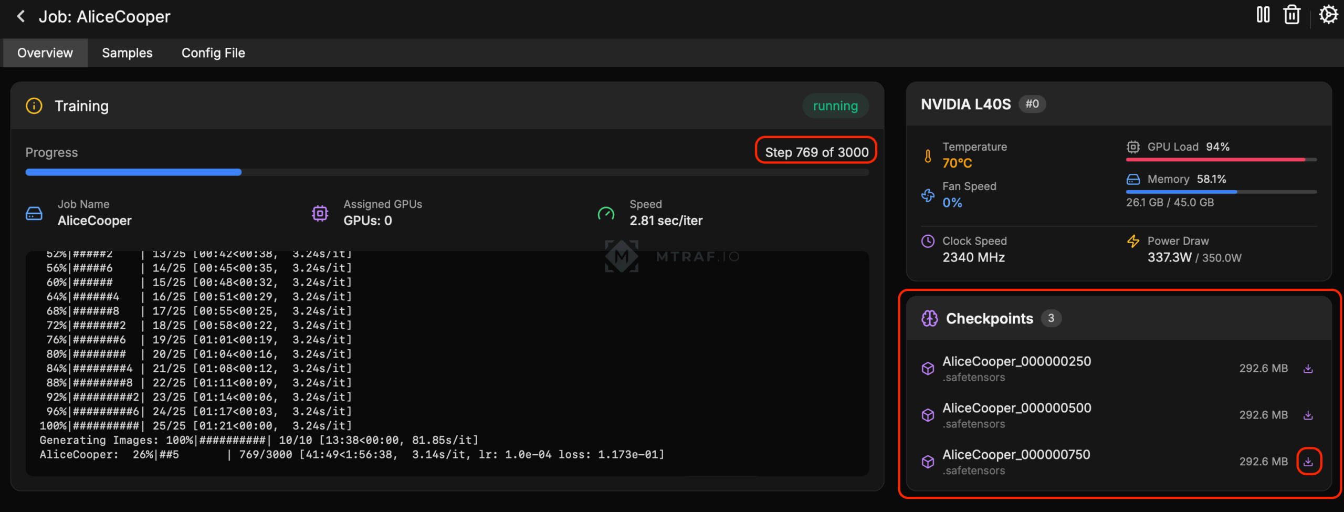Open the Config File tab
1344x512 pixels.
[x=213, y=53]
